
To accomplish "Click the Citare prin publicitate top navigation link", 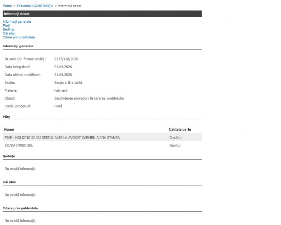I will pyautogui.click(x=19, y=37).
